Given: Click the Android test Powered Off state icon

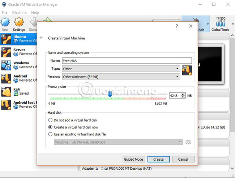Looking at the screenshot, I should tap(16, 107).
